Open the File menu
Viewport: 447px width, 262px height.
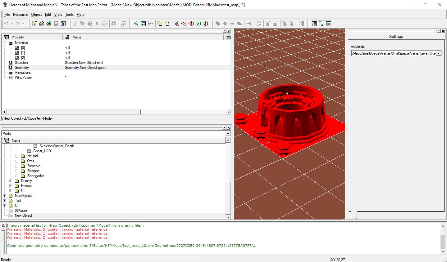(7, 15)
